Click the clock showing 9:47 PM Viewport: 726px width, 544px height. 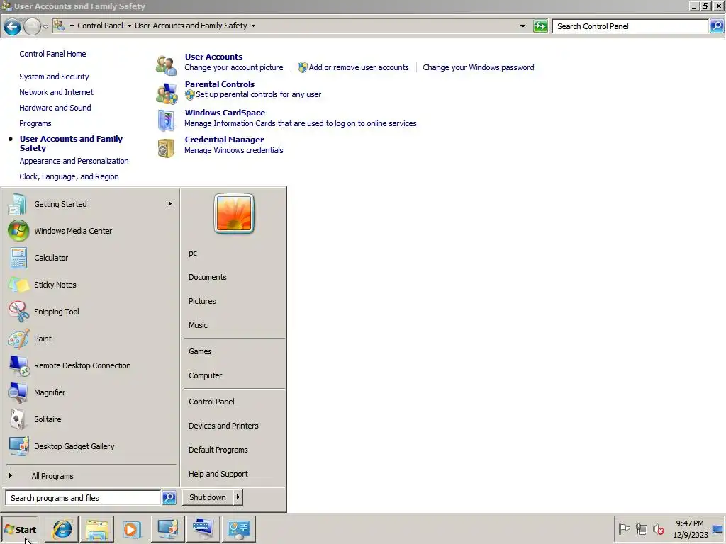tap(689, 523)
